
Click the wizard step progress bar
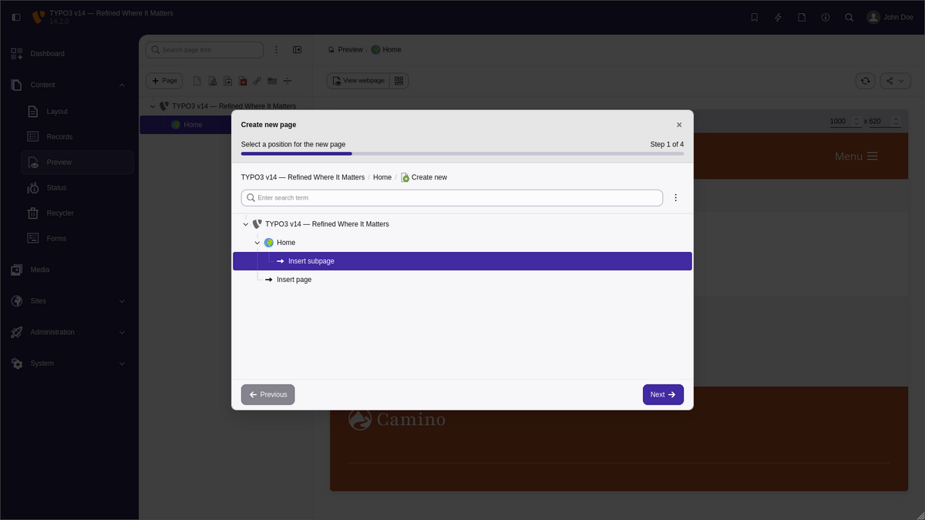pos(462,154)
